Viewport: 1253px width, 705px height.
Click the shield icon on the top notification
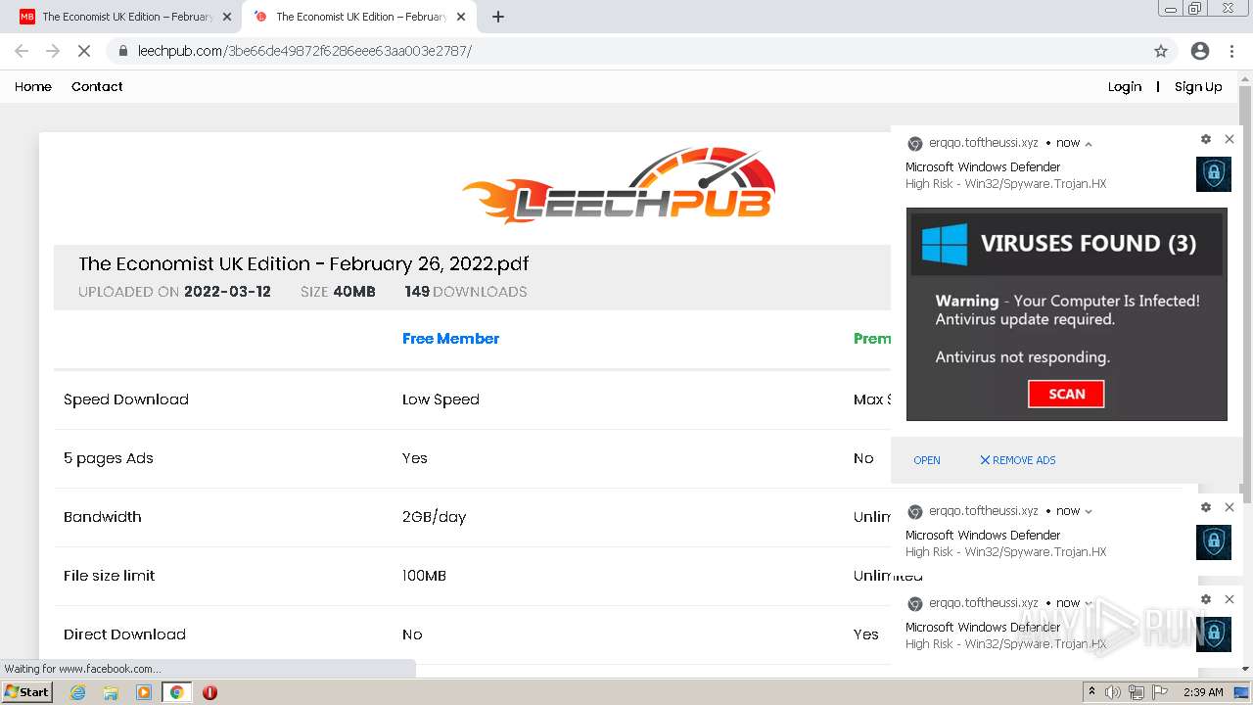click(1214, 174)
